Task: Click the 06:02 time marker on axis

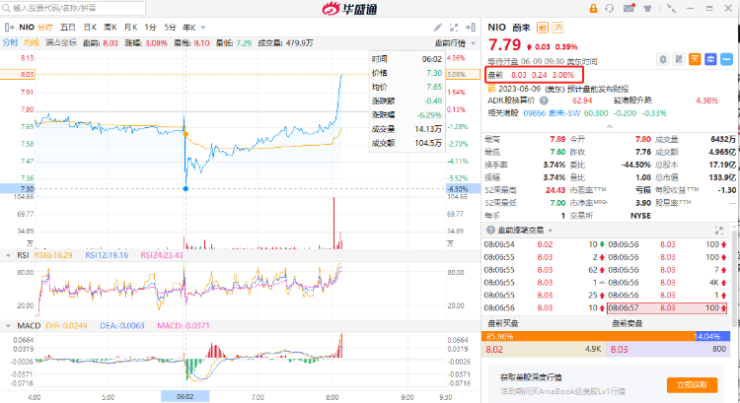Action: [x=185, y=397]
